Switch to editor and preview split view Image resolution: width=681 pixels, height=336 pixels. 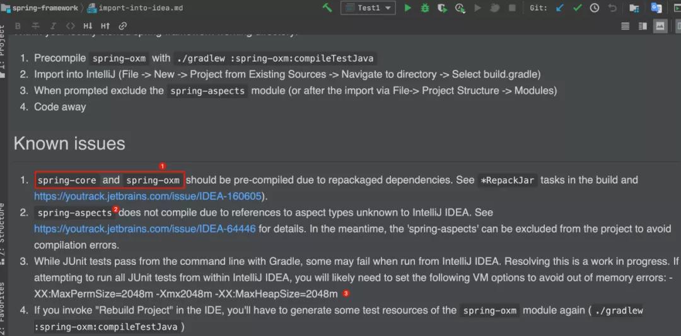coord(643,26)
